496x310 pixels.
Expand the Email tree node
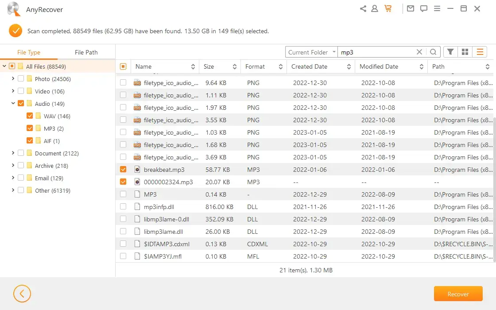pyautogui.click(x=13, y=178)
